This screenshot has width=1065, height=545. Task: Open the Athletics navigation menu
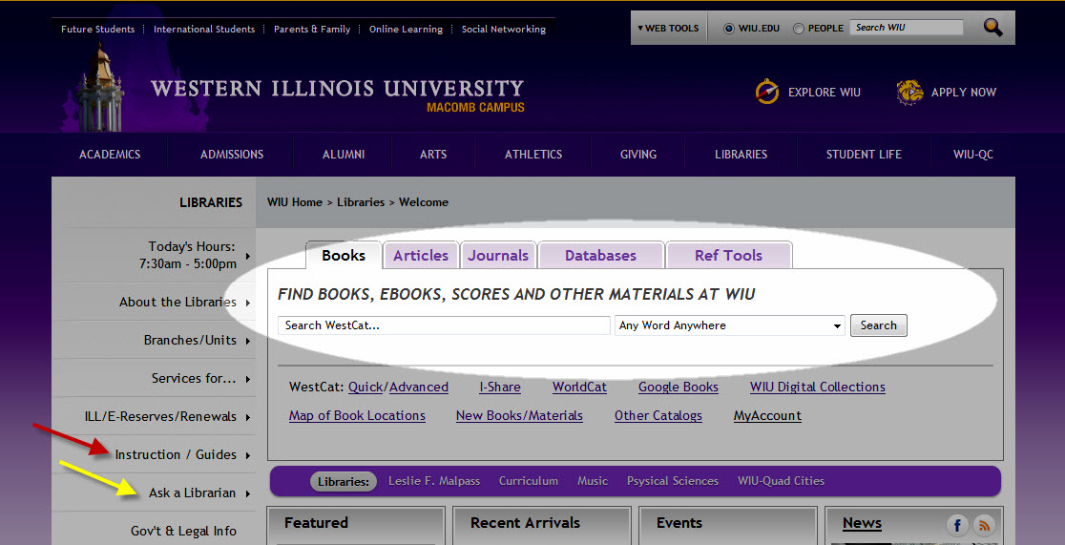coord(533,155)
